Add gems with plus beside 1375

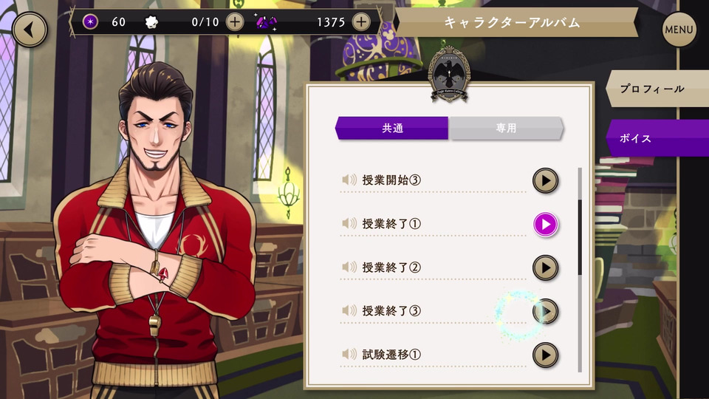361,21
